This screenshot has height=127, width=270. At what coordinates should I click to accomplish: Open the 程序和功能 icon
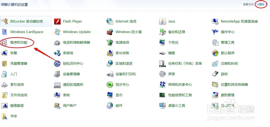[x=5, y=43]
